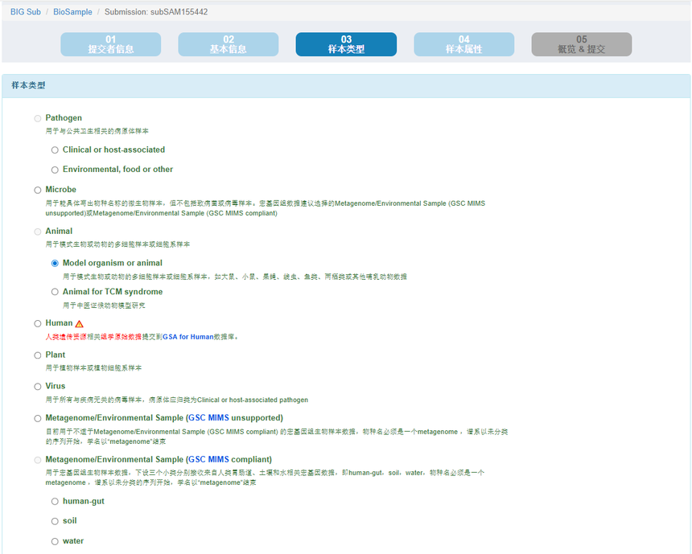Select the Virus sample type
The width and height of the screenshot is (692, 554).
click(37, 386)
